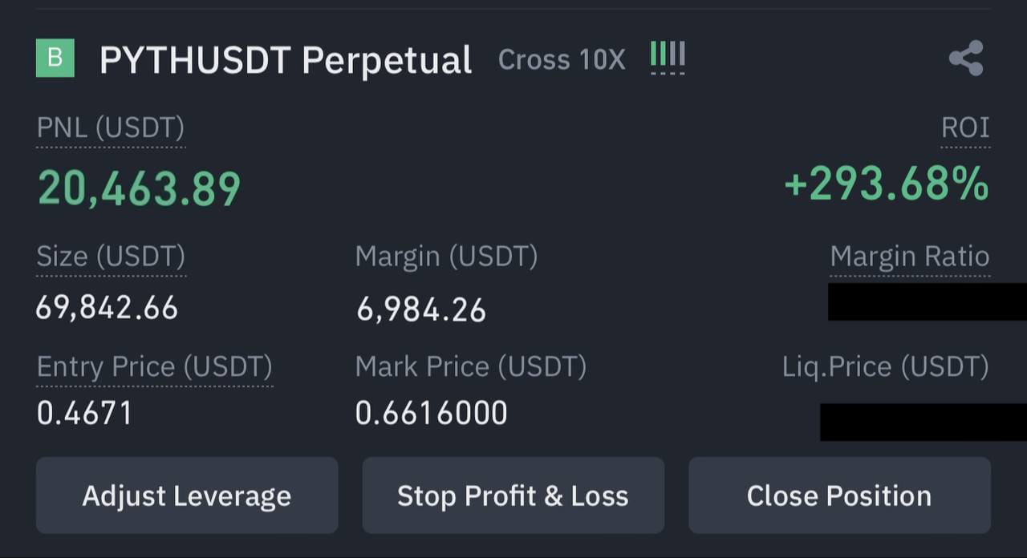Open the Entry Price (USDT) explanation

154,366
